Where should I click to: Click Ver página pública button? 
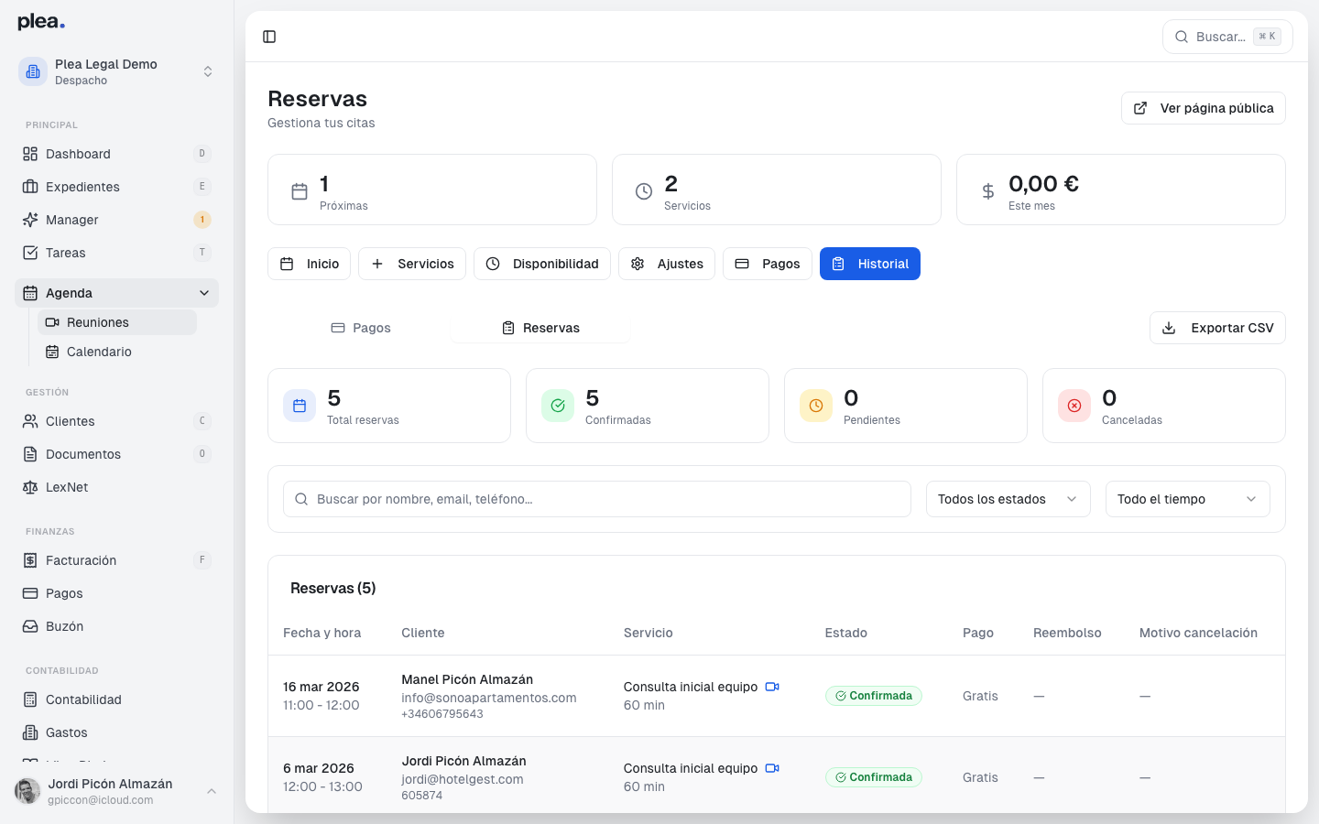click(x=1204, y=108)
